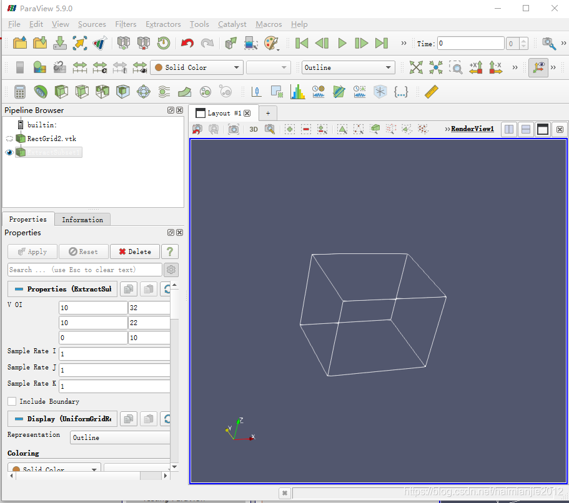The width and height of the screenshot is (569, 503).
Task: Click the properties Search text field
Action: click(x=84, y=270)
